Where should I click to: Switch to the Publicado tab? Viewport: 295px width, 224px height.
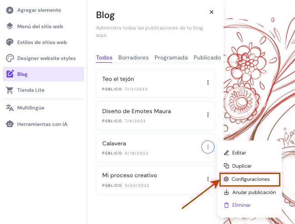207,58
